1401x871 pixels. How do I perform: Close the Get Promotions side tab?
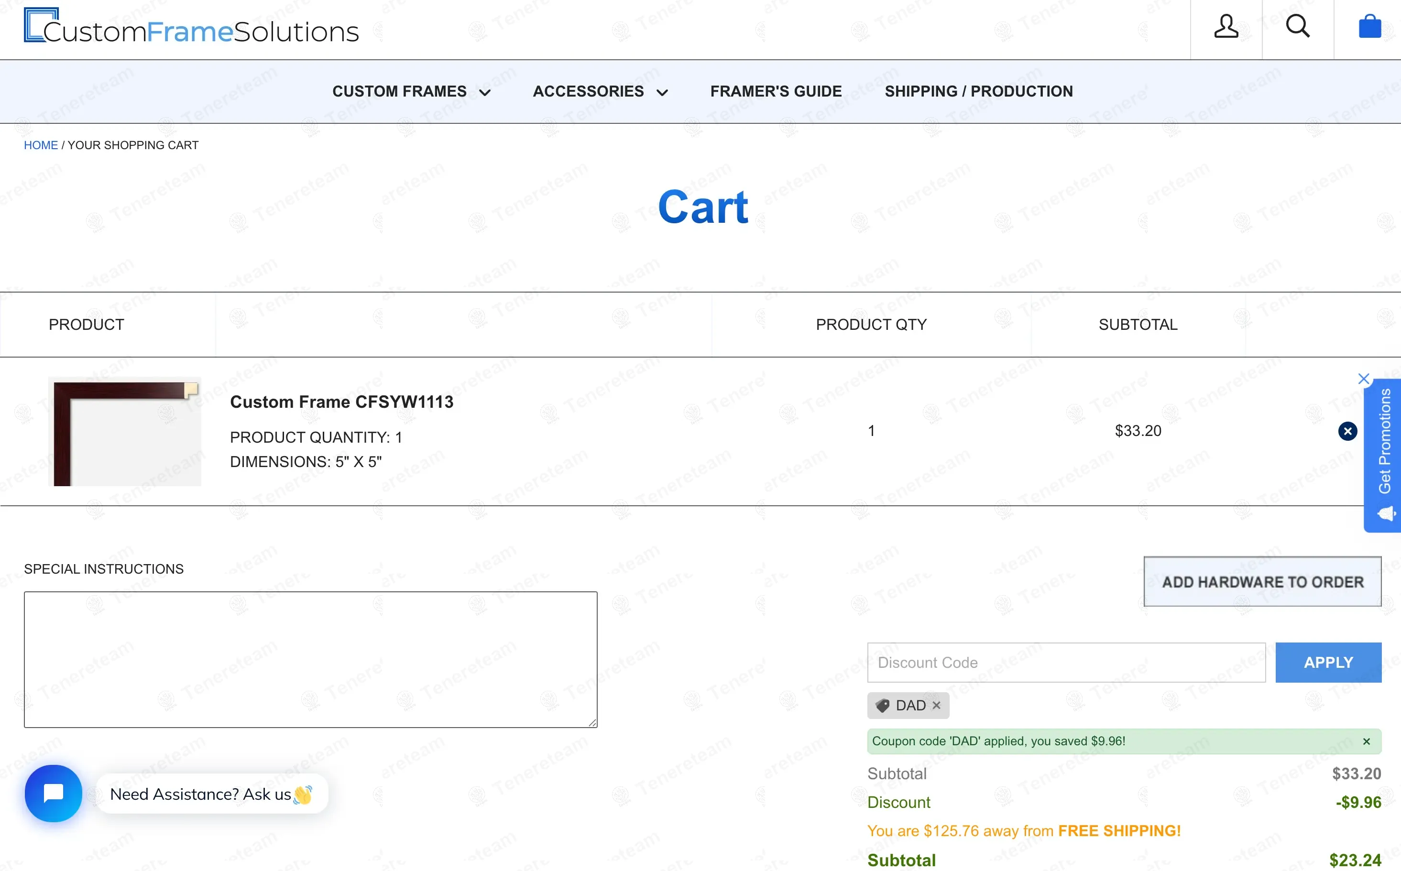coord(1363,379)
